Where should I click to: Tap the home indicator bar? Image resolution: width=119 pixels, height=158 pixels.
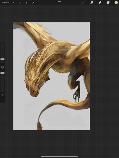tap(59, 157)
